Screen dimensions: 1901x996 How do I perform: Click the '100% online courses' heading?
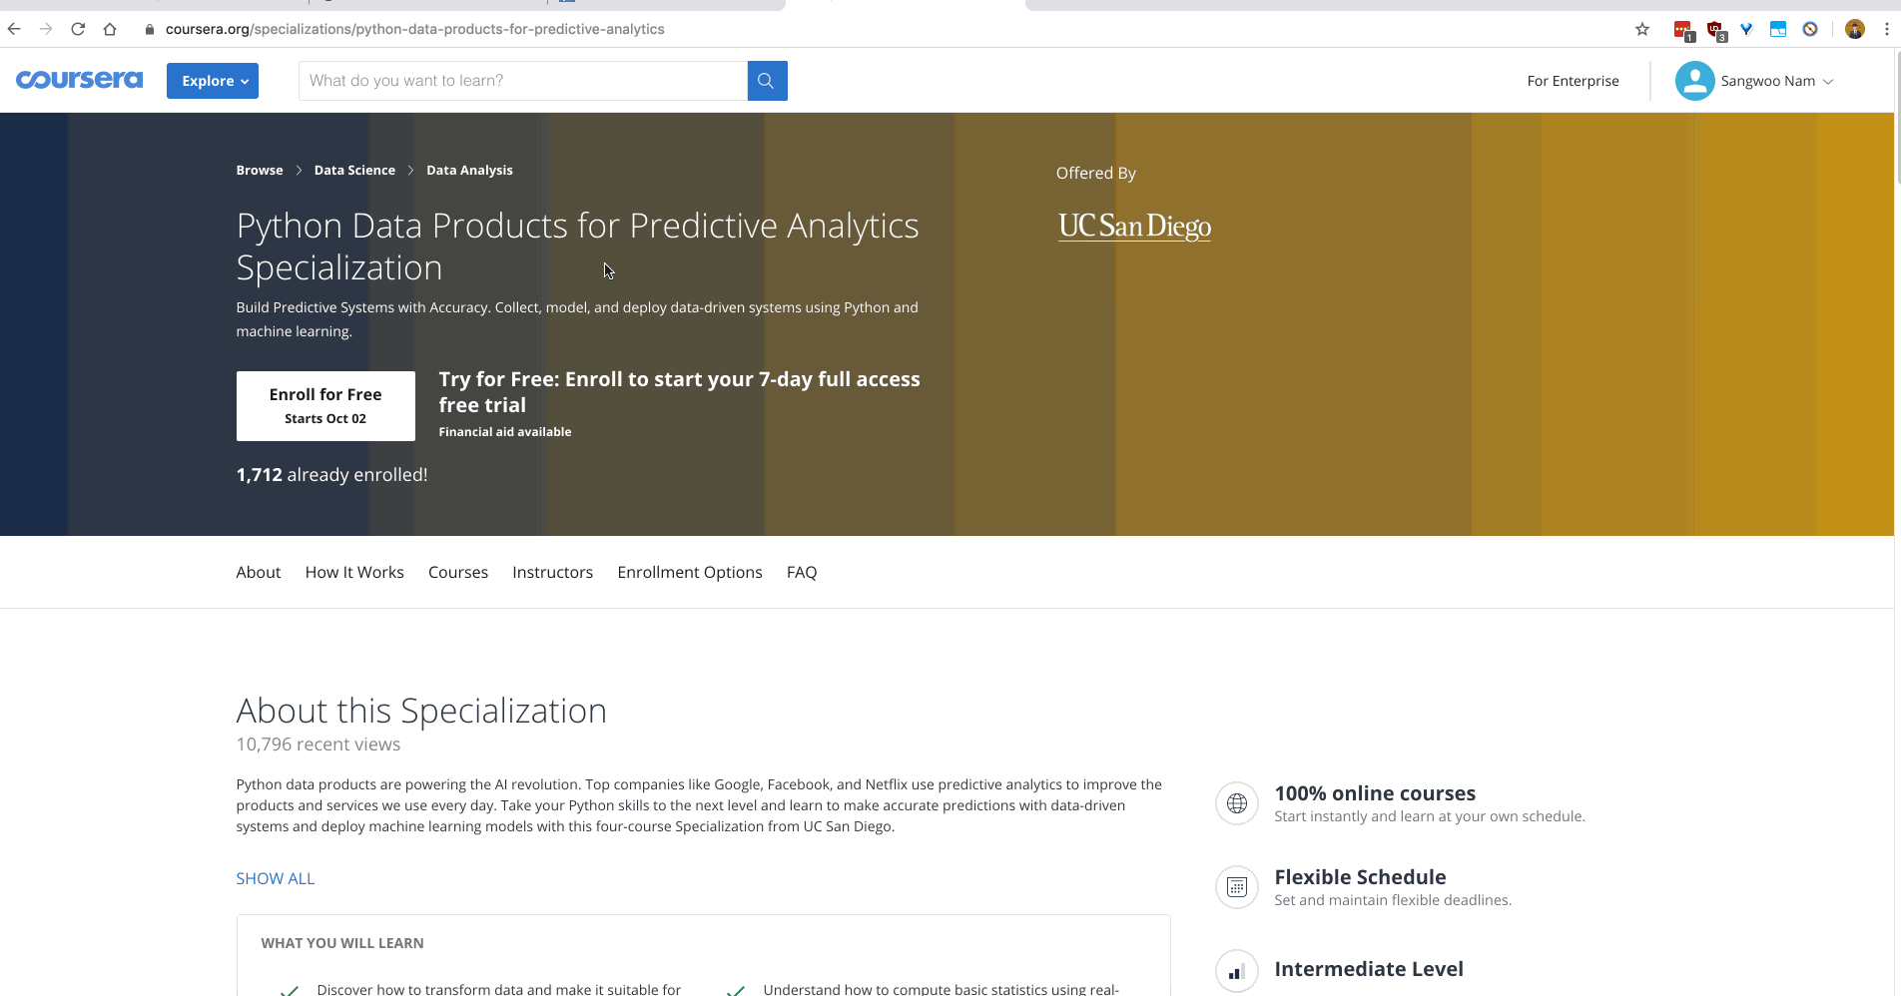tap(1375, 793)
